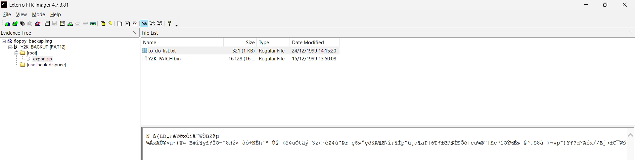This screenshot has width=635, height=160.
Task: Sort file list by Size column header
Action: (x=240, y=43)
